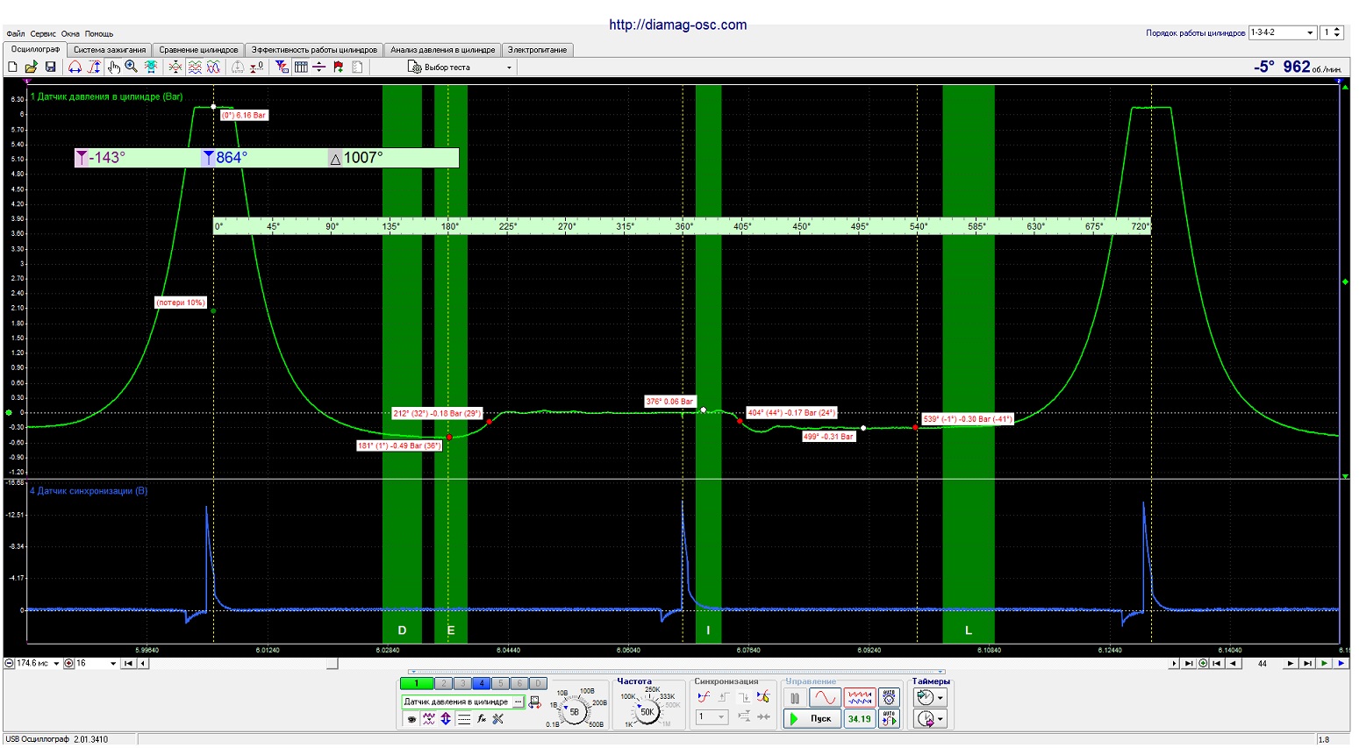
Task: Click the channel eye visibility icon
Action: click(x=411, y=719)
